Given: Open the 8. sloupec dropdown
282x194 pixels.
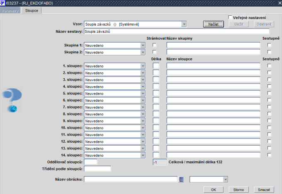Looking at the screenshot, I should point(143,114).
